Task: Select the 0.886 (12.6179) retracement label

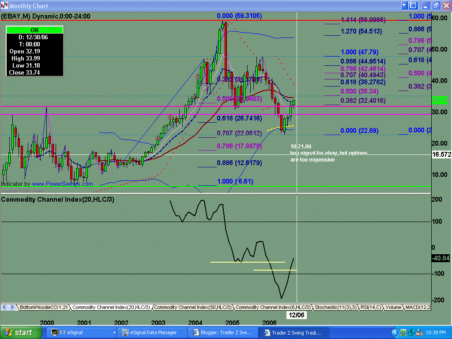Action: pyautogui.click(x=239, y=163)
